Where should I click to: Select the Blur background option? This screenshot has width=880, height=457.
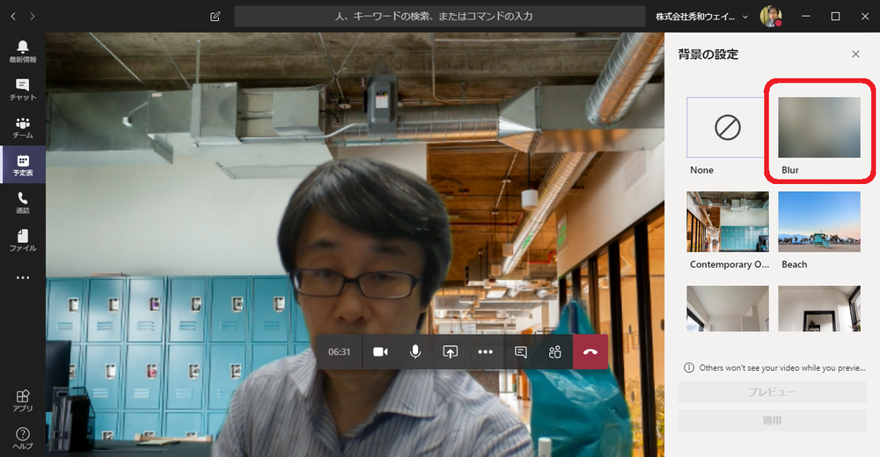pyautogui.click(x=818, y=128)
